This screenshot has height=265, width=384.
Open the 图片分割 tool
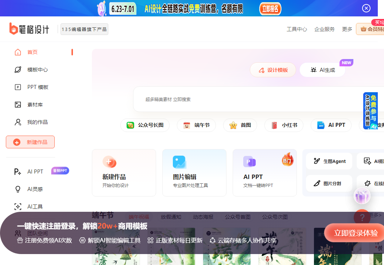click(x=329, y=183)
